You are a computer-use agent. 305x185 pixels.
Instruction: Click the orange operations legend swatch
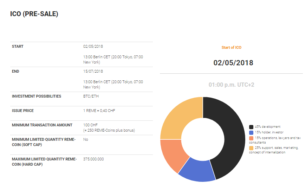251,138
